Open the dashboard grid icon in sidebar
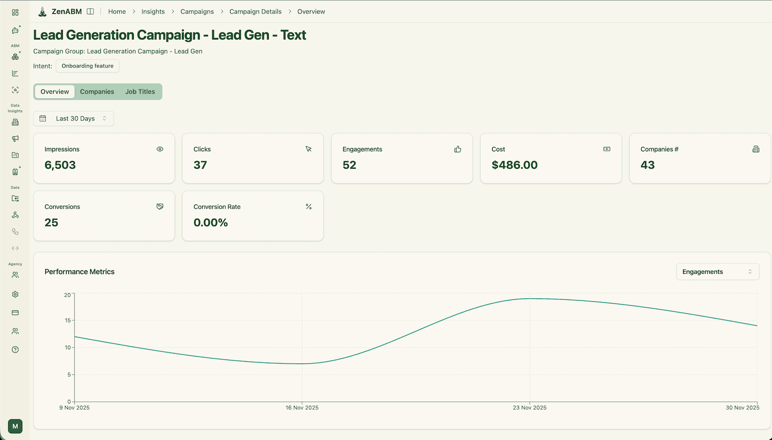Image resolution: width=772 pixels, height=440 pixels. [x=15, y=13]
